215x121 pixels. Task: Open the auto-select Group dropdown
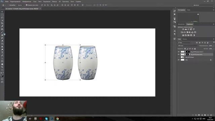[x=20, y=5]
